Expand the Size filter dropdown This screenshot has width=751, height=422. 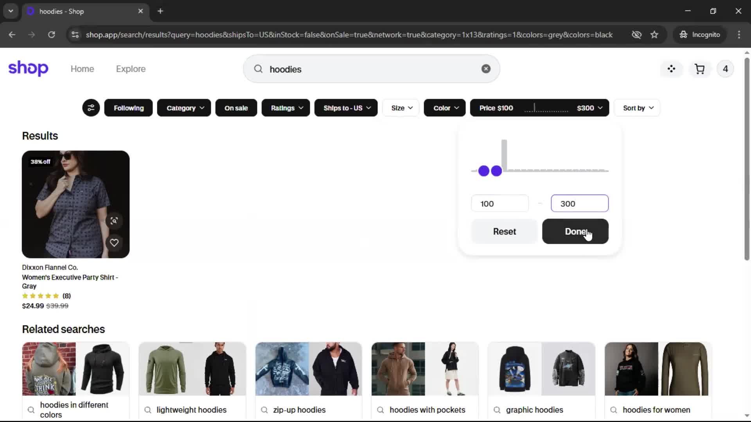point(401,108)
